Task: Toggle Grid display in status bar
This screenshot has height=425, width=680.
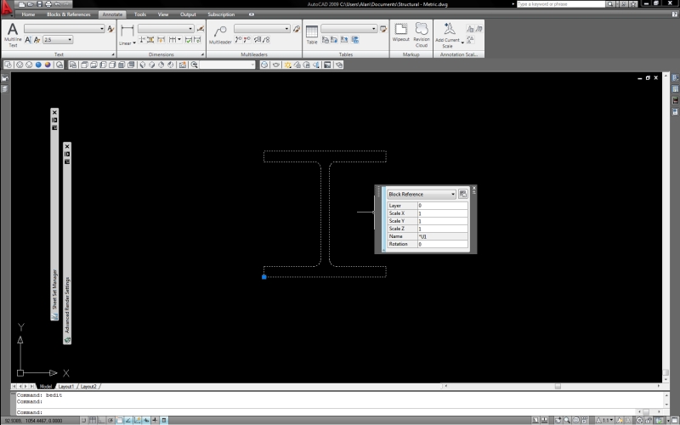Action: (93, 420)
